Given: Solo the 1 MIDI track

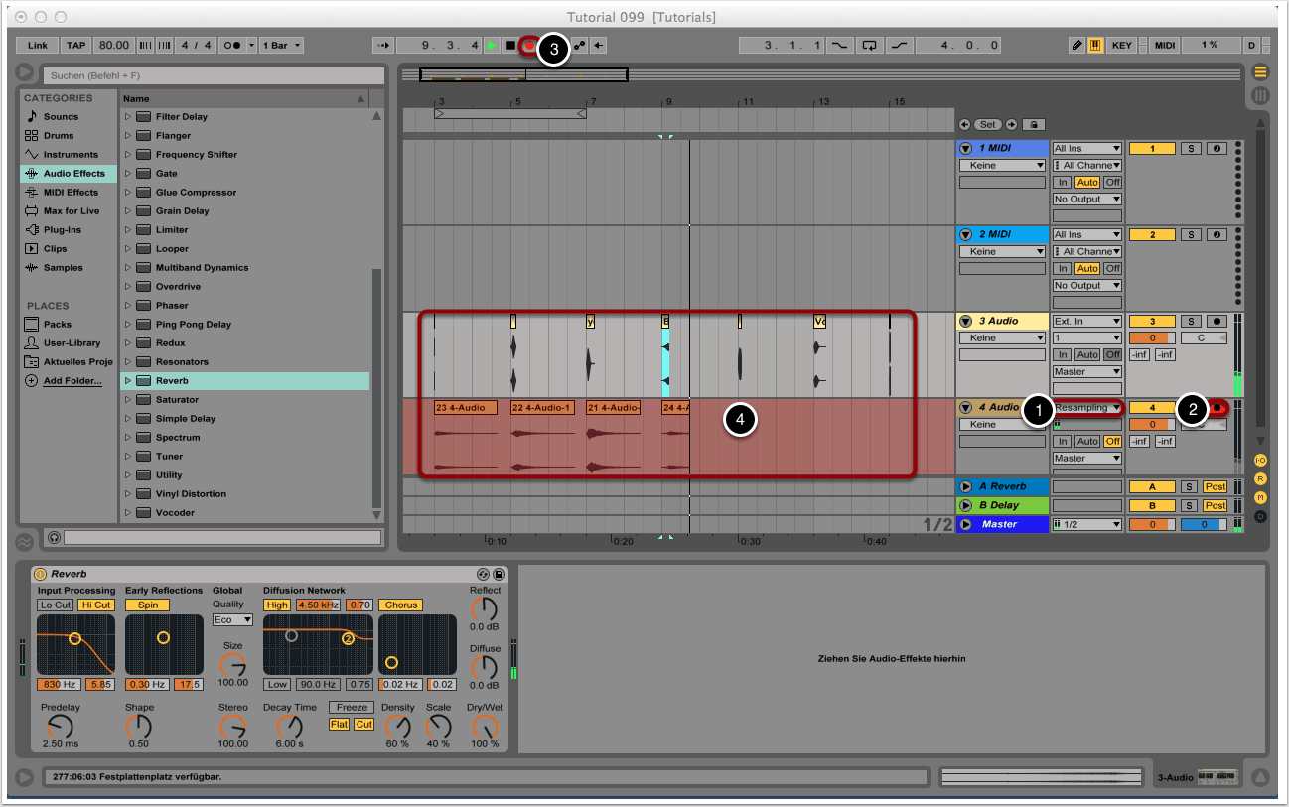Looking at the screenshot, I should (x=1191, y=149).
